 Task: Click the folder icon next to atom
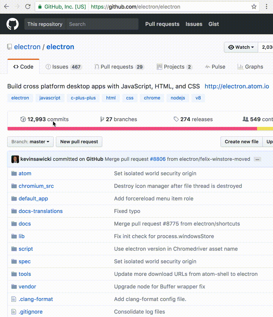14,173
